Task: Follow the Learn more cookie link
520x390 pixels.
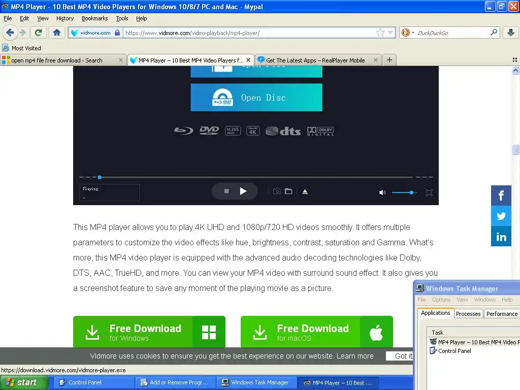Action: (x=355, y=356)
